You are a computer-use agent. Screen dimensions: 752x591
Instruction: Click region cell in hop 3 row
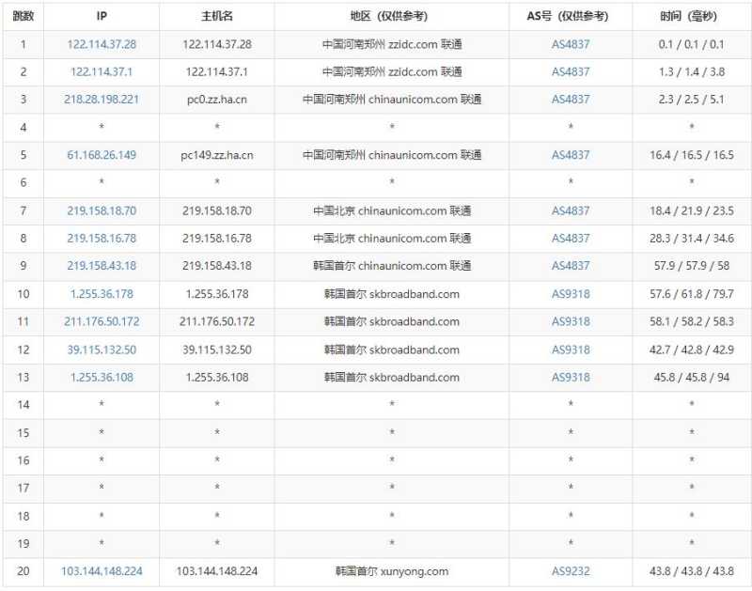pos(392,100)
